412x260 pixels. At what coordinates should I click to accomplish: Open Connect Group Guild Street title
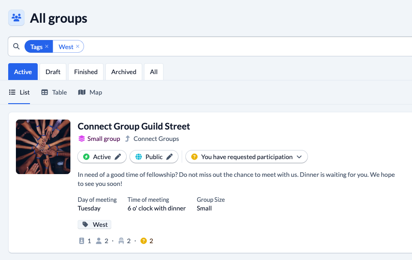134,126
